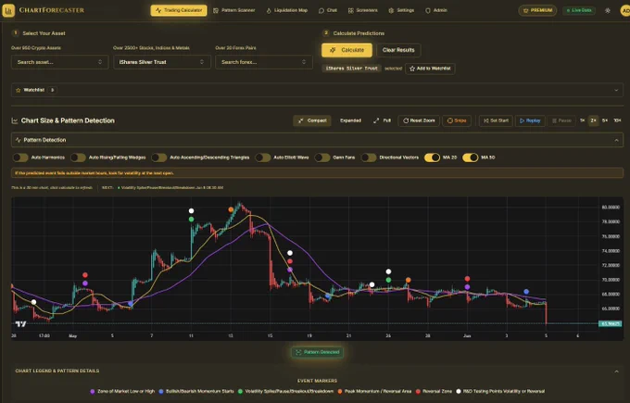Start the Replay playback
This screenshot has height=403, width=630.
click(x=530, y=120)
